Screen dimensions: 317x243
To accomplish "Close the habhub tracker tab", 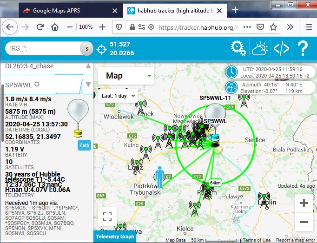I will tap(219, 11).
